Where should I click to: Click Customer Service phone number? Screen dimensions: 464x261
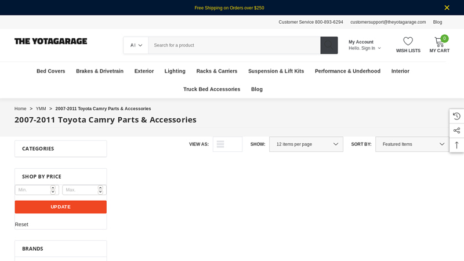pyautogui.click(x=311, y=22)
